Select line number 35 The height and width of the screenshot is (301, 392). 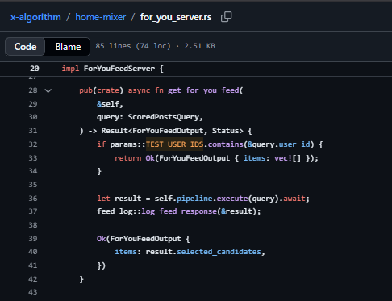(x=33, y=185)
